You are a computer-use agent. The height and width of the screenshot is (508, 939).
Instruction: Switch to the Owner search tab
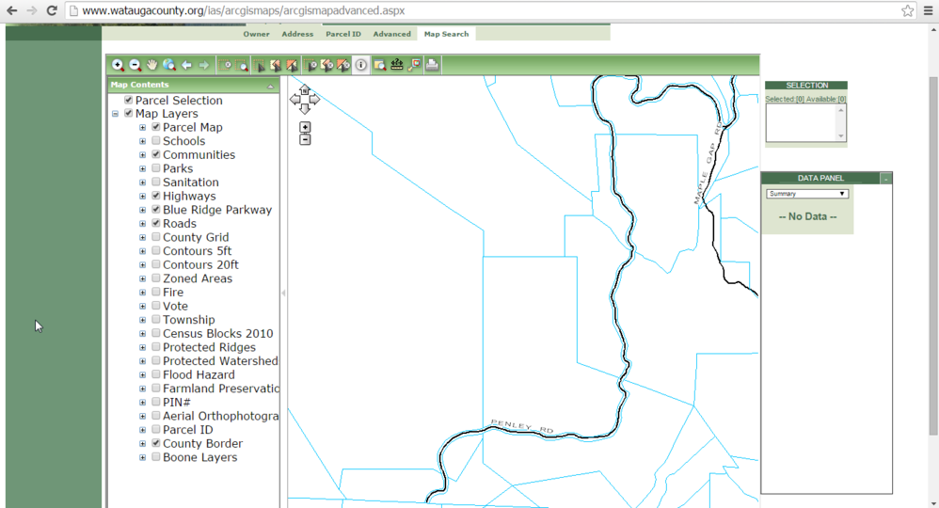click(256, 34)
